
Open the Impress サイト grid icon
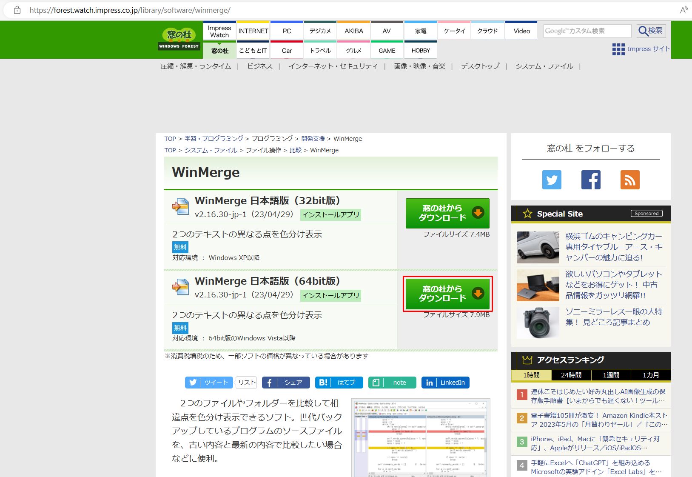(x=618, y=49)
